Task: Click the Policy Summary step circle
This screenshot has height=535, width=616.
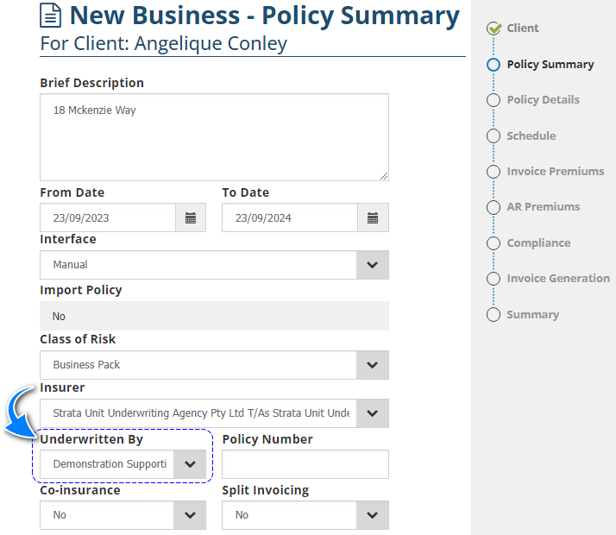Action: coord(493,65)
